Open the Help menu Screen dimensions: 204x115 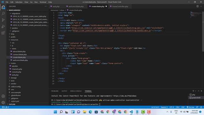pyautogui.click(x=50, y=2)
